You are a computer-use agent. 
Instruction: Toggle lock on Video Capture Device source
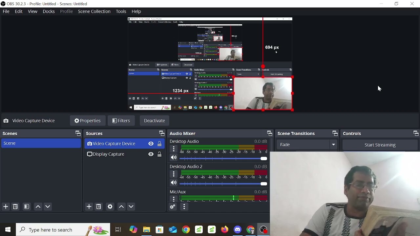[159, 144]
